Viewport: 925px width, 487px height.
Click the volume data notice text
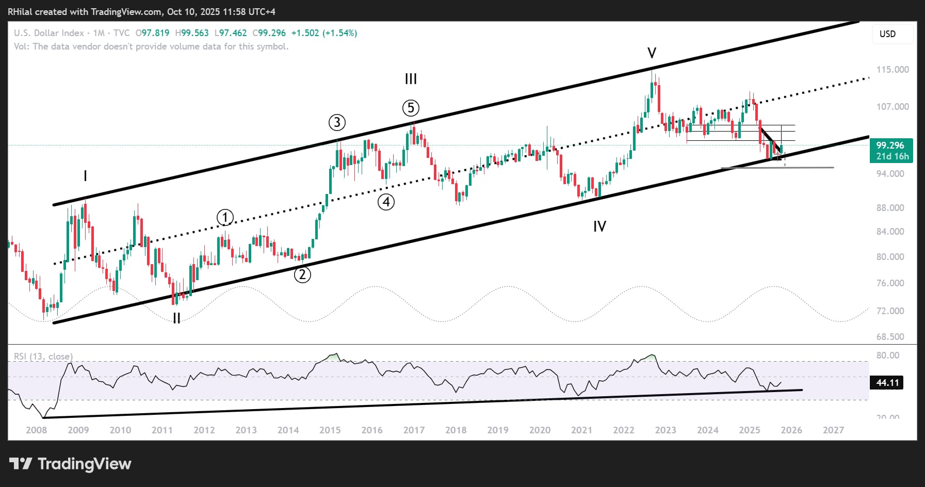[x=151, y=46]
